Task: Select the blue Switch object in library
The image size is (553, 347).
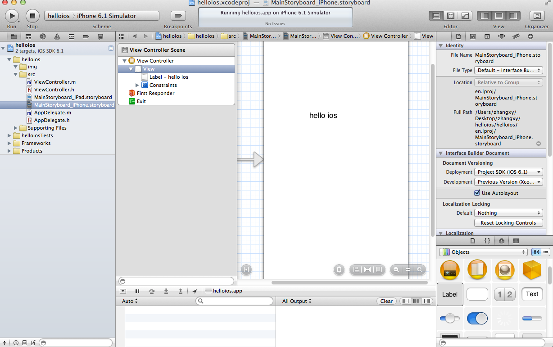Action: (477, 319)
